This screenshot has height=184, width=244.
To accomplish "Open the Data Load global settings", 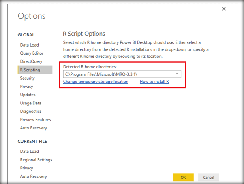I will [30, 45].
